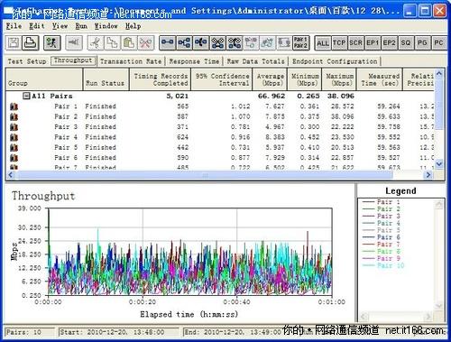This screenshot has height=342, width=451.
Task: Click the Run test running-man icon
Action: pos(52,42)
